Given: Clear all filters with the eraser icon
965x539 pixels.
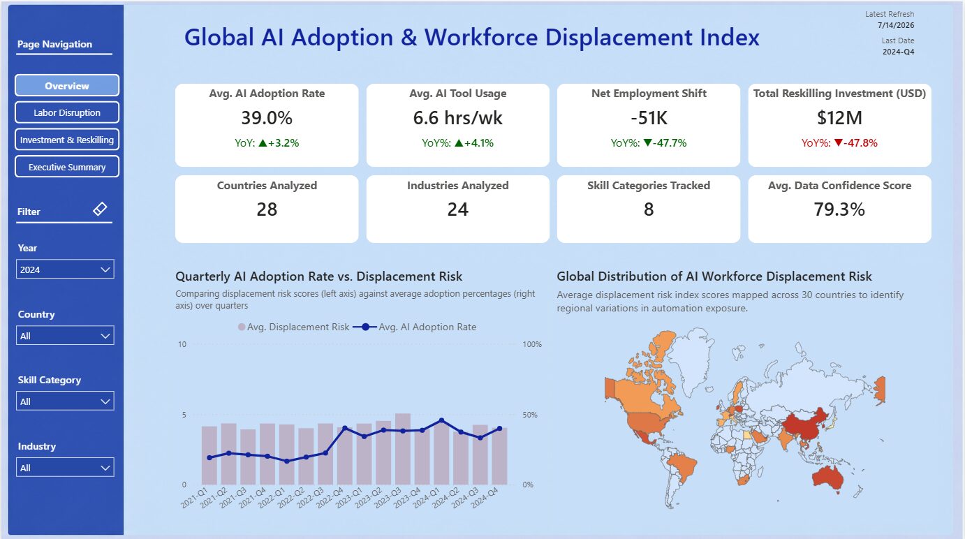Looking at the screenshot, I should (100, 209).
